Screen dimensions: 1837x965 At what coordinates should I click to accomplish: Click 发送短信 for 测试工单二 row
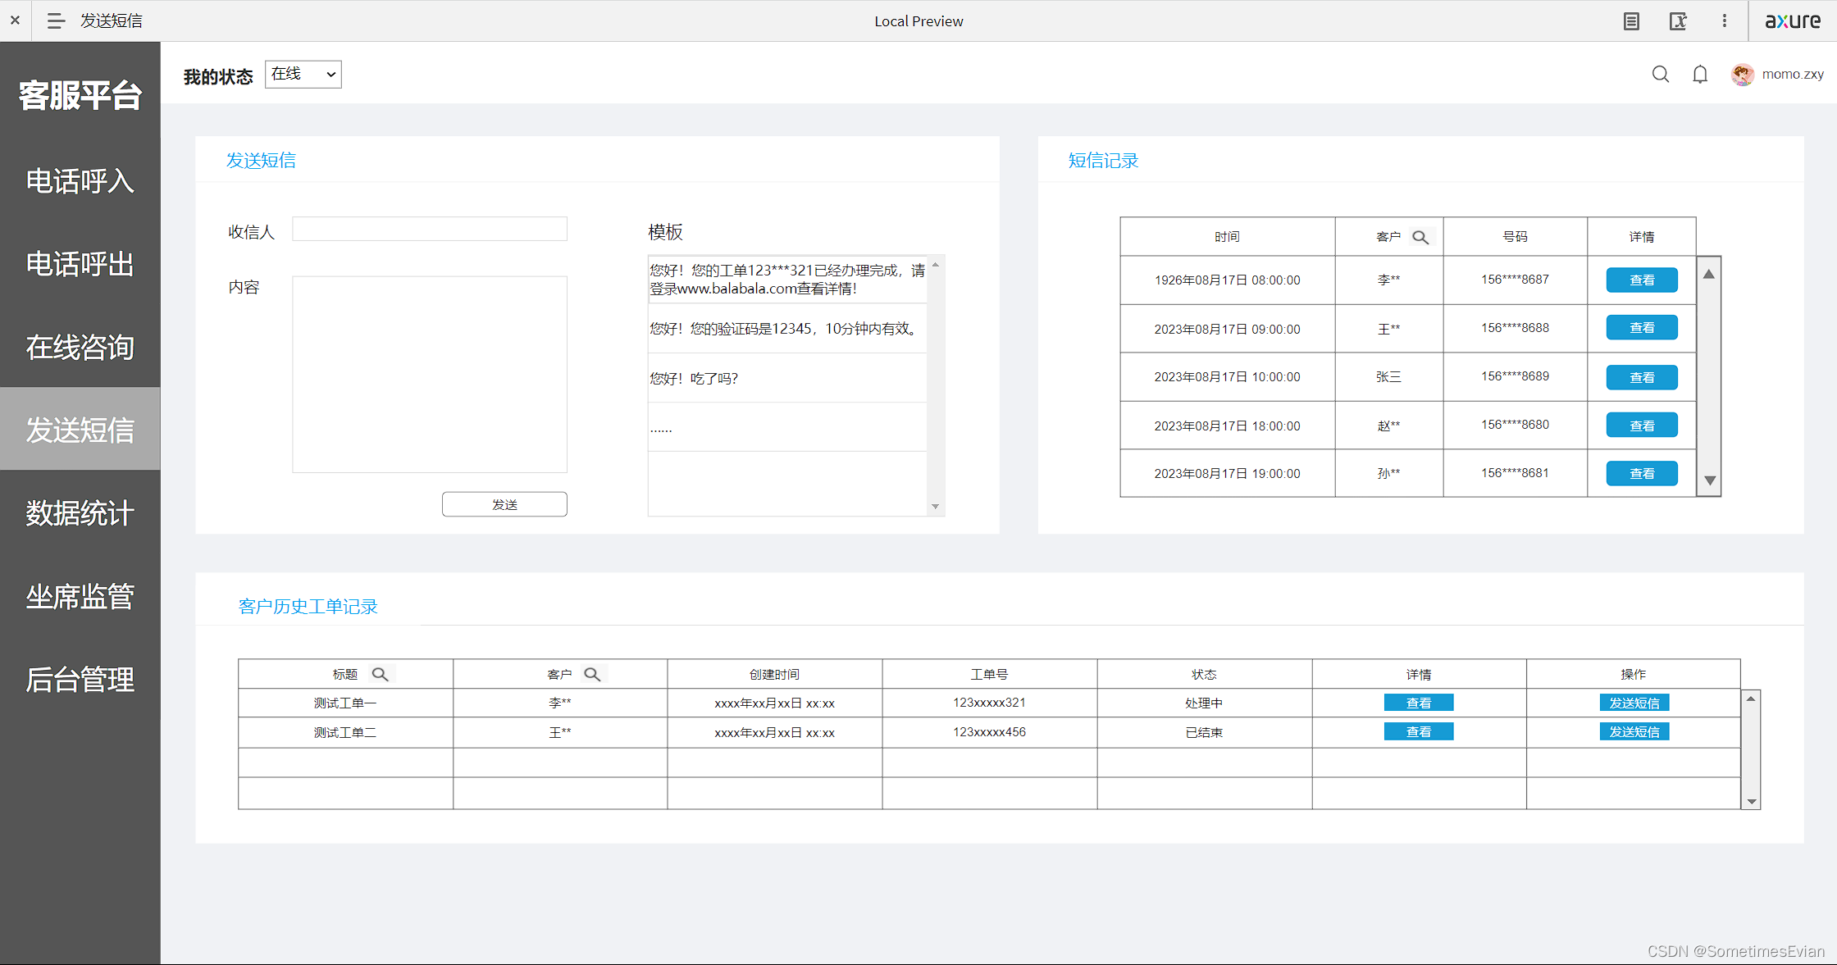pos(1634,731)
